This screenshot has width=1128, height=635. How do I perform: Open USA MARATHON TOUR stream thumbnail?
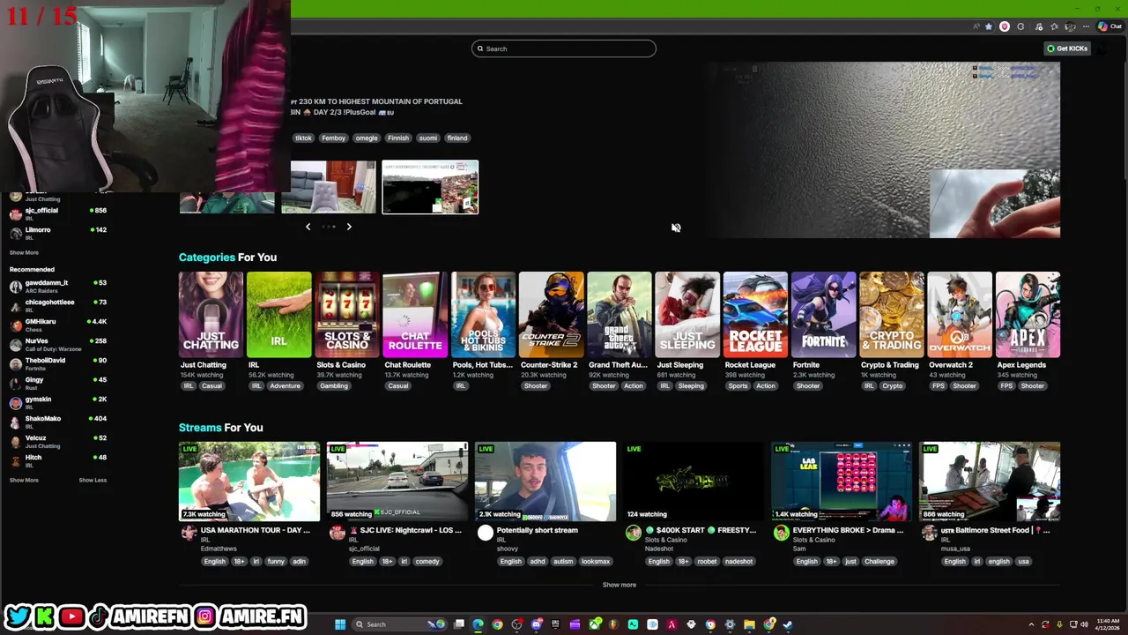(x=249, y=482)
